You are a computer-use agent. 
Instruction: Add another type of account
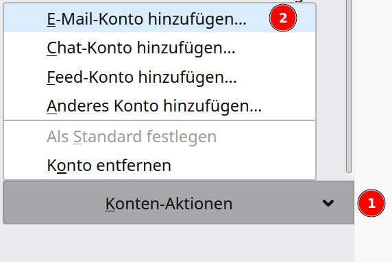click(x=160, y=105)
